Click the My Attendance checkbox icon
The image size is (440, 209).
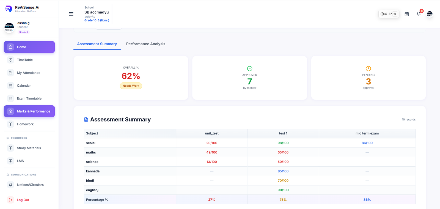pyautogui.click(x=10, y=73)
